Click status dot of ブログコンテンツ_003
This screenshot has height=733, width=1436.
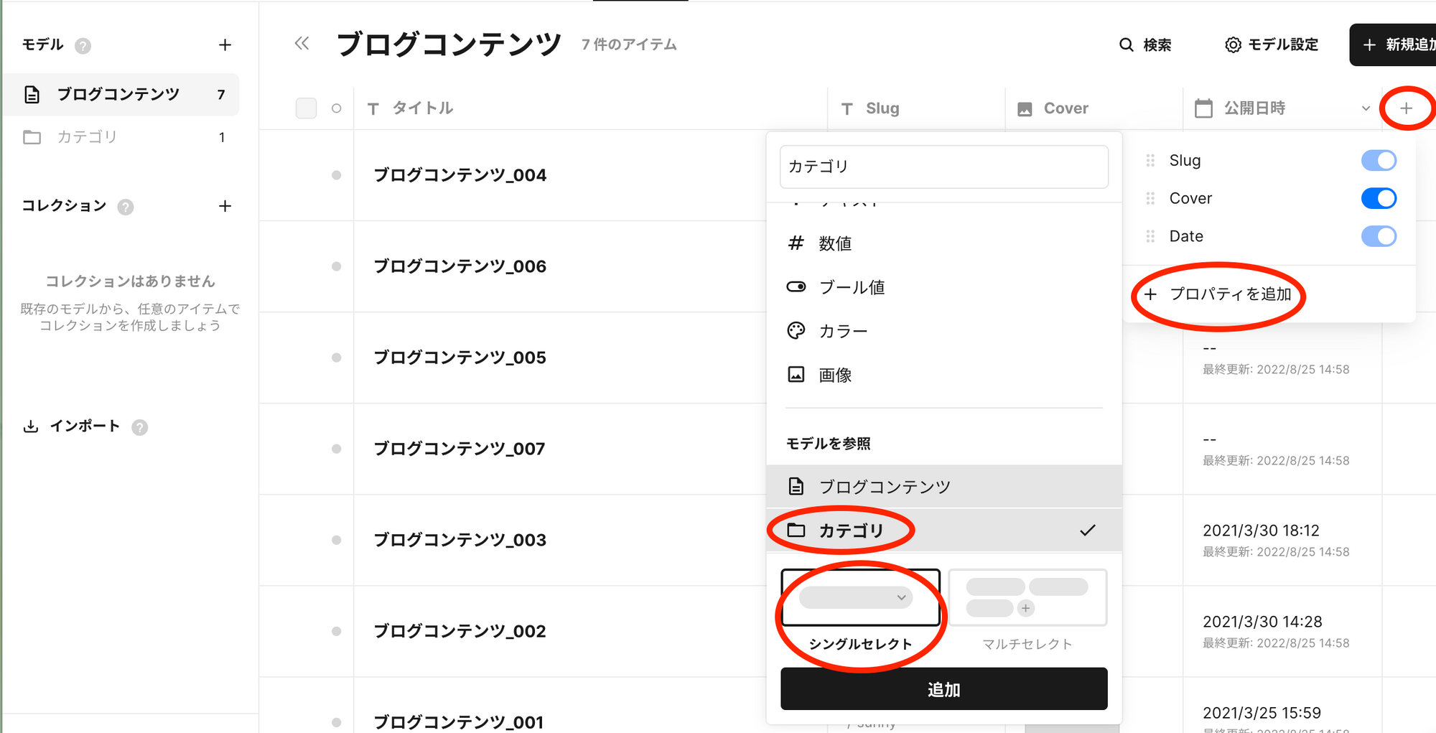[336, 540]
